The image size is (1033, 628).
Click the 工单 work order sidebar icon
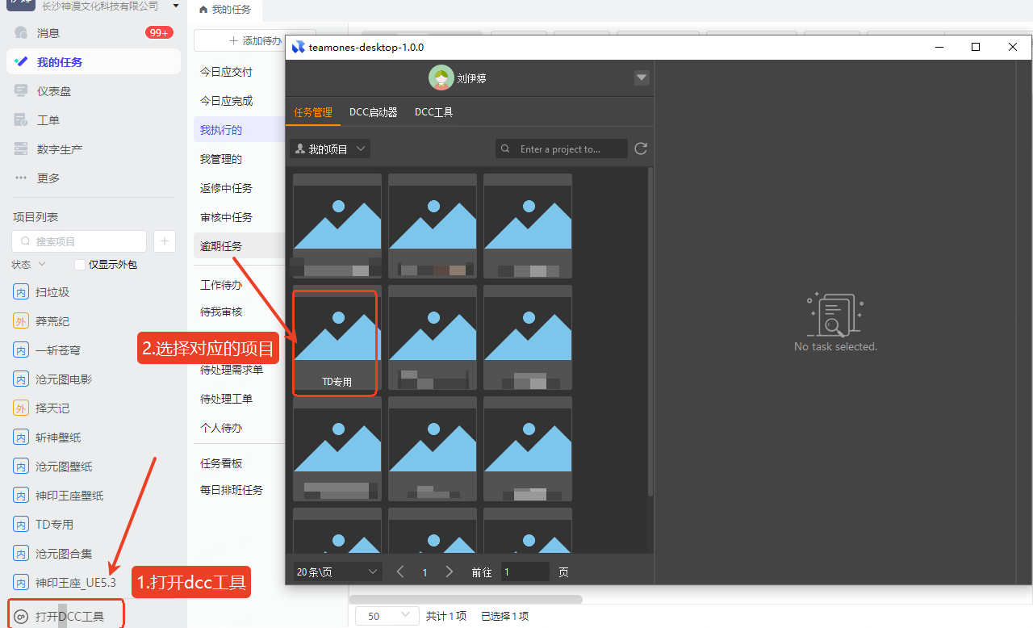click(x=22, y=120)
